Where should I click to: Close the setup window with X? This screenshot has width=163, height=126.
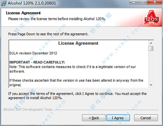click(155, 2)
